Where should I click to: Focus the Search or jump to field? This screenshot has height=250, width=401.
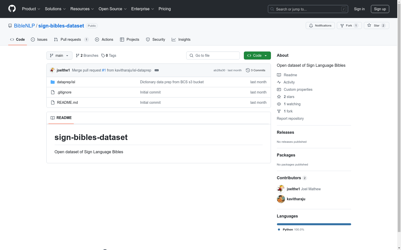pos(308,9)
